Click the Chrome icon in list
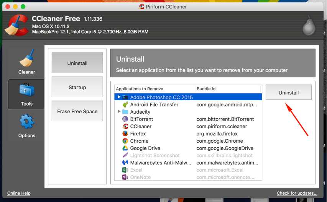Viewport: 327px width, 202px height. click(x=125, y=141)
